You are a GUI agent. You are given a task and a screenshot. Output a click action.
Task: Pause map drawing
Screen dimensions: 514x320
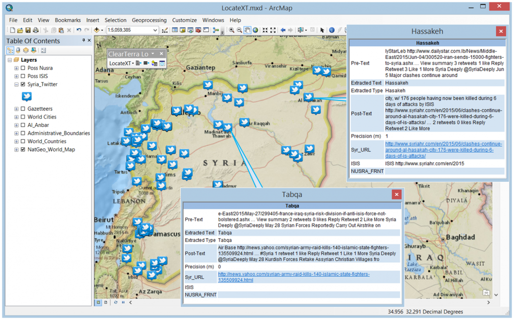[123, 302]
